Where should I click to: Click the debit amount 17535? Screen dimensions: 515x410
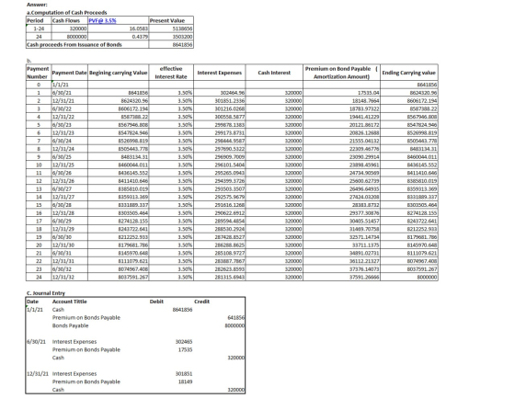185,349
